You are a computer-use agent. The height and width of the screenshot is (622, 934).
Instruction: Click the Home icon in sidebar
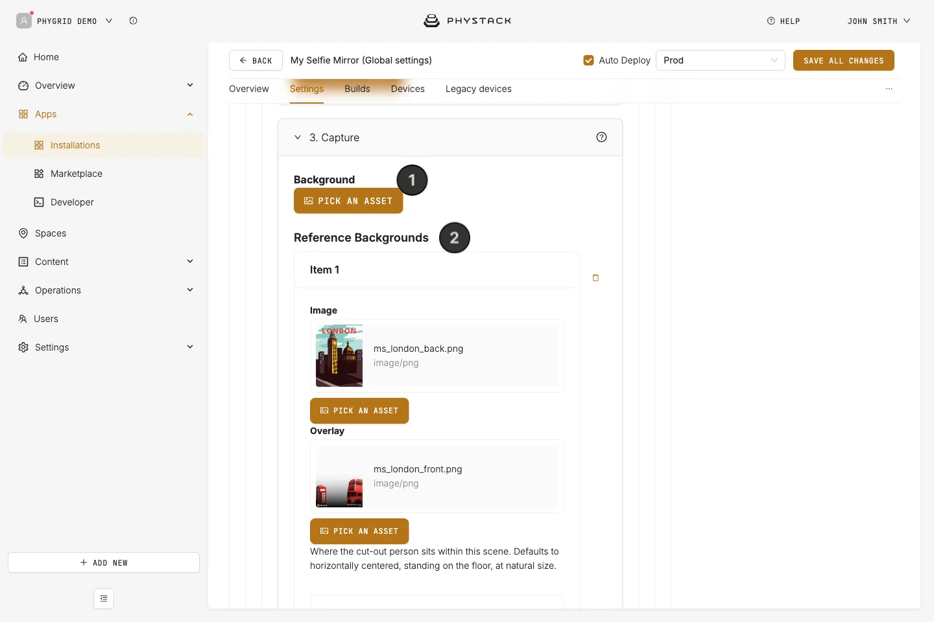click(x=23, y=57)
